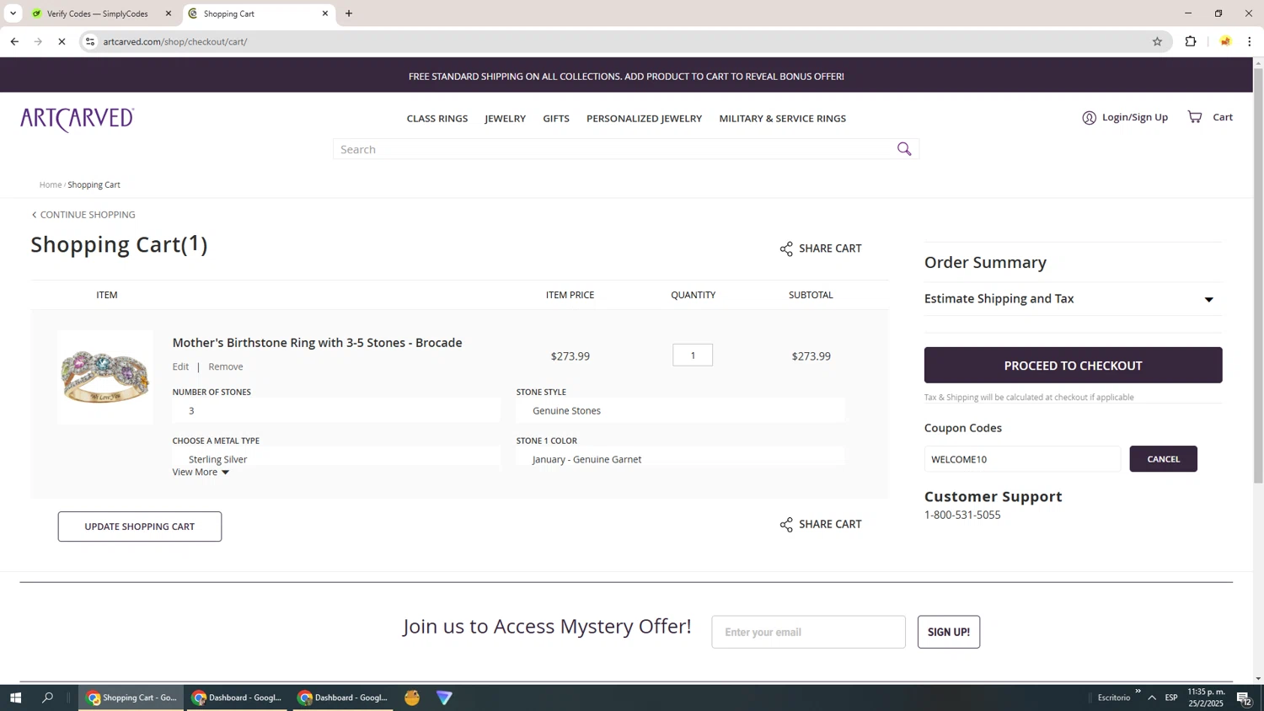Open tab search dropdown arrow
Screen dimensions: 1264x711
click(13, 13)
